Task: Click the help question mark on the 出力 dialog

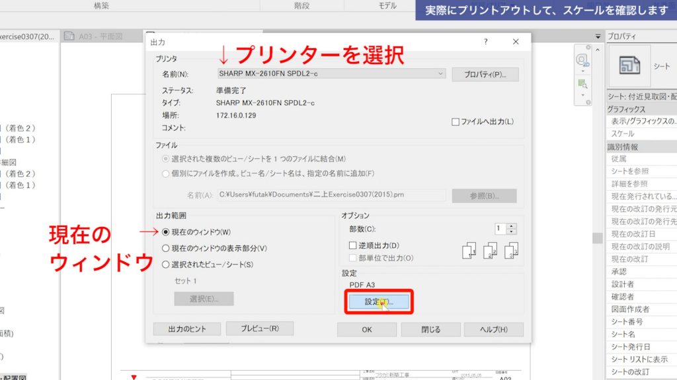Action: [487, 41]
